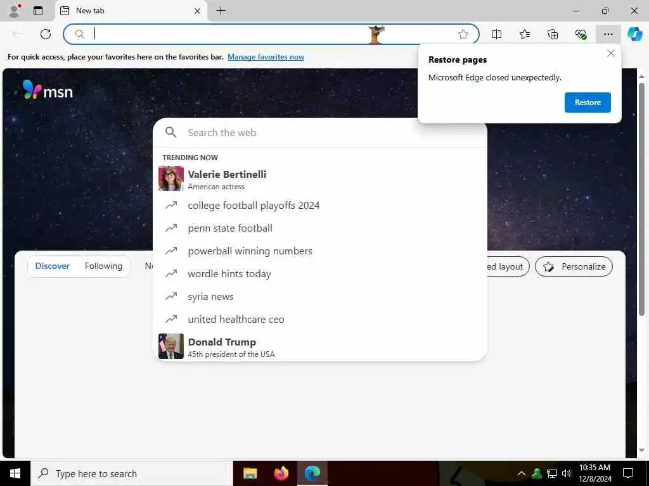Select united healthcare ceo suggestion

[319, 319]
